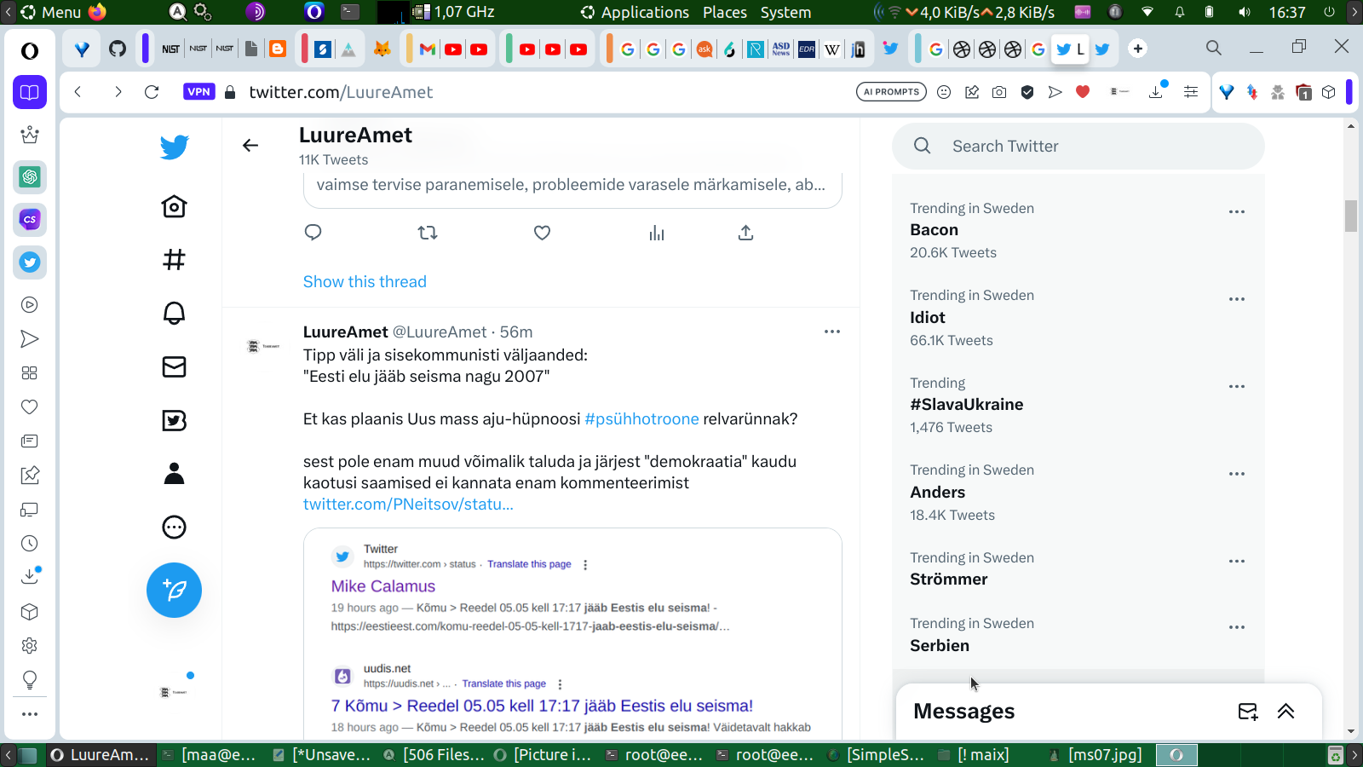Open more options for Strömmer trend
The image size is (1363, 767).
(x=1237, y=562)
